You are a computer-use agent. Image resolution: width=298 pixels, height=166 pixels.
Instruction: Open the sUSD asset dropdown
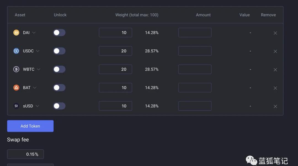(x=37, y=106)
